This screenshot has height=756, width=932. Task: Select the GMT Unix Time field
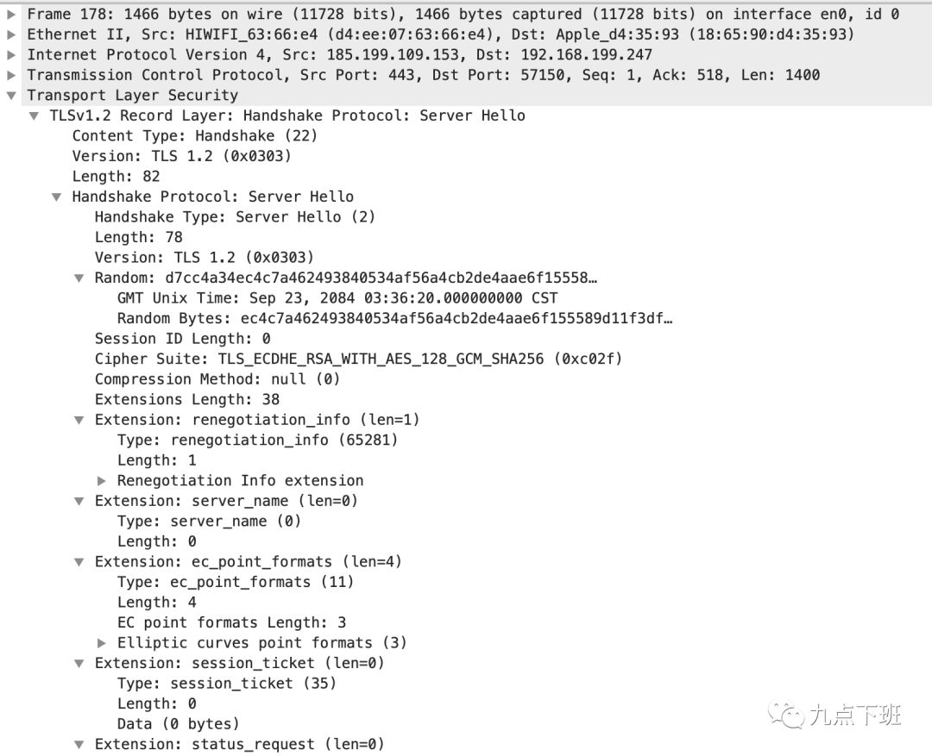click(x=337, y=298)
